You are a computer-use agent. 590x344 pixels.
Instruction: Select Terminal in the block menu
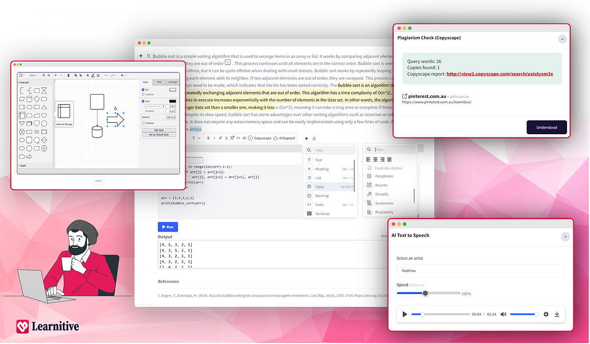click(329, 213)
